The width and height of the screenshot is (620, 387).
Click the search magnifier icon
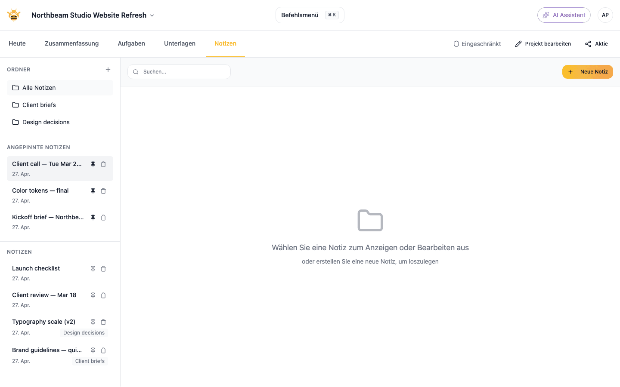click(136, 72)
